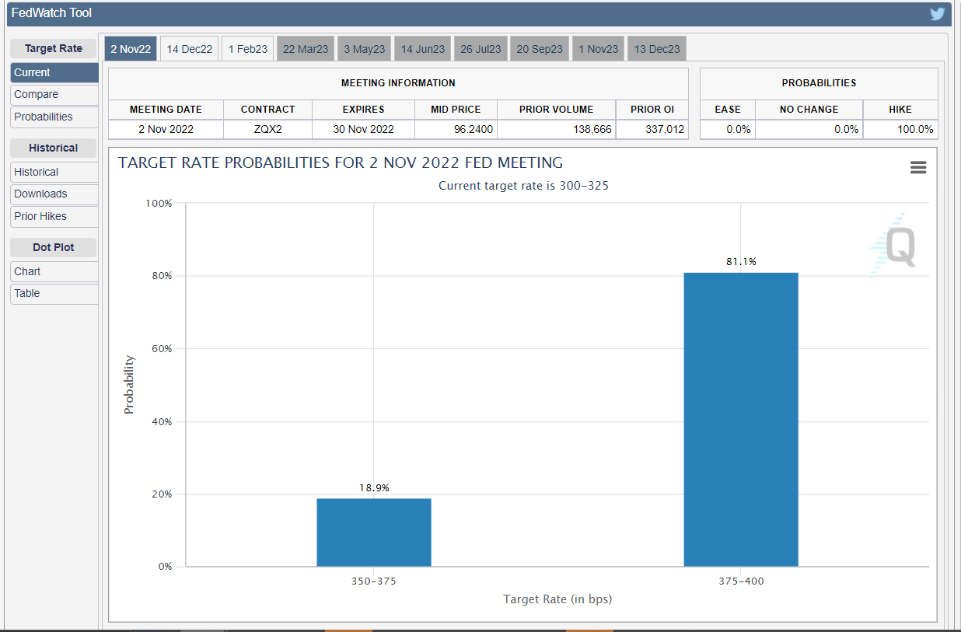
Task: Click the chart title for 2 Nov 2022 meeting
Action: click(x=341, y=163)
